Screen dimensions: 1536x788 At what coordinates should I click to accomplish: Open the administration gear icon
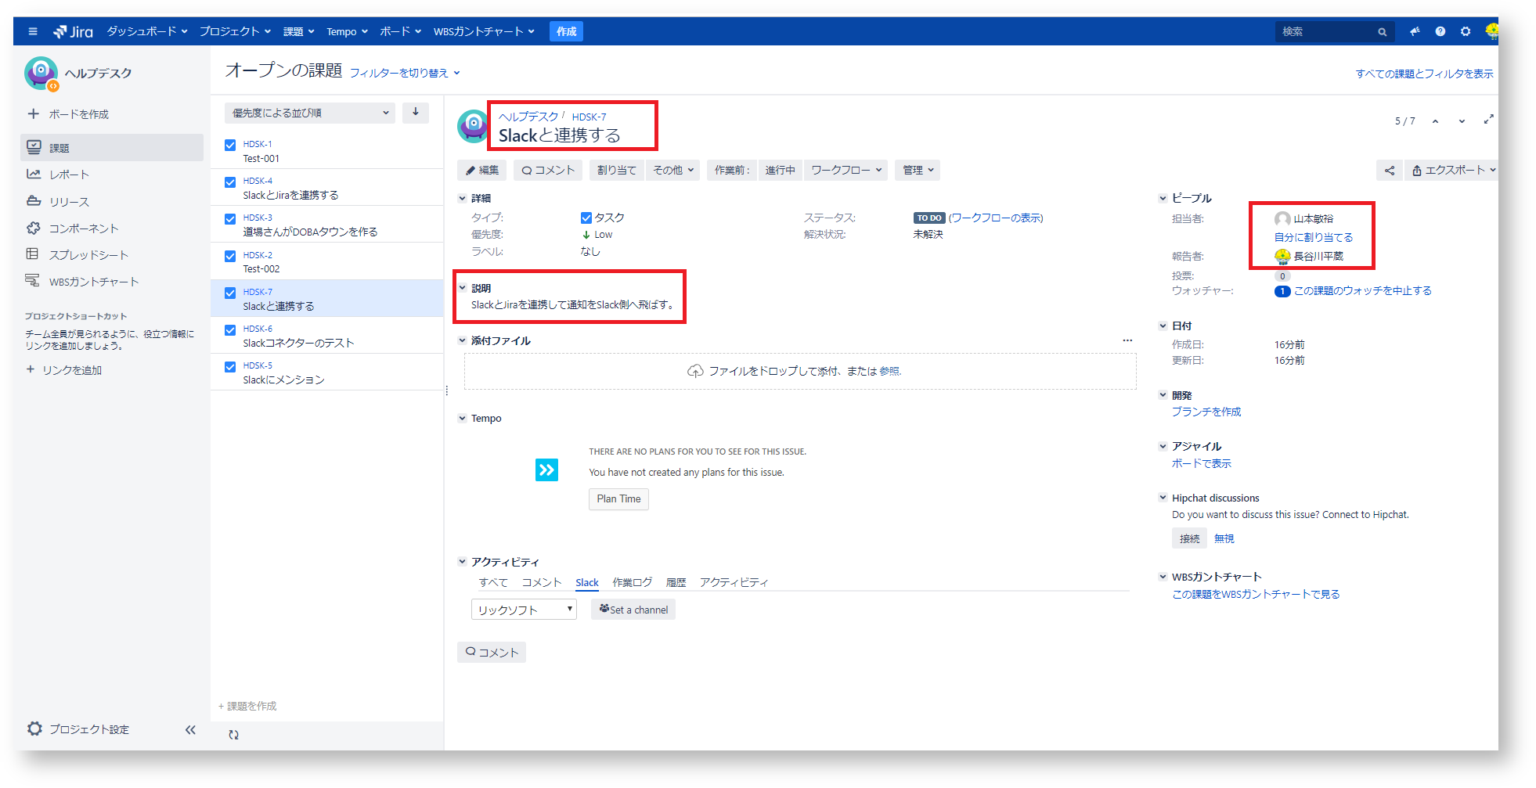click(x=1465, y=31)
